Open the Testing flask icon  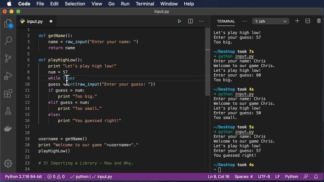tap(8, 111)
